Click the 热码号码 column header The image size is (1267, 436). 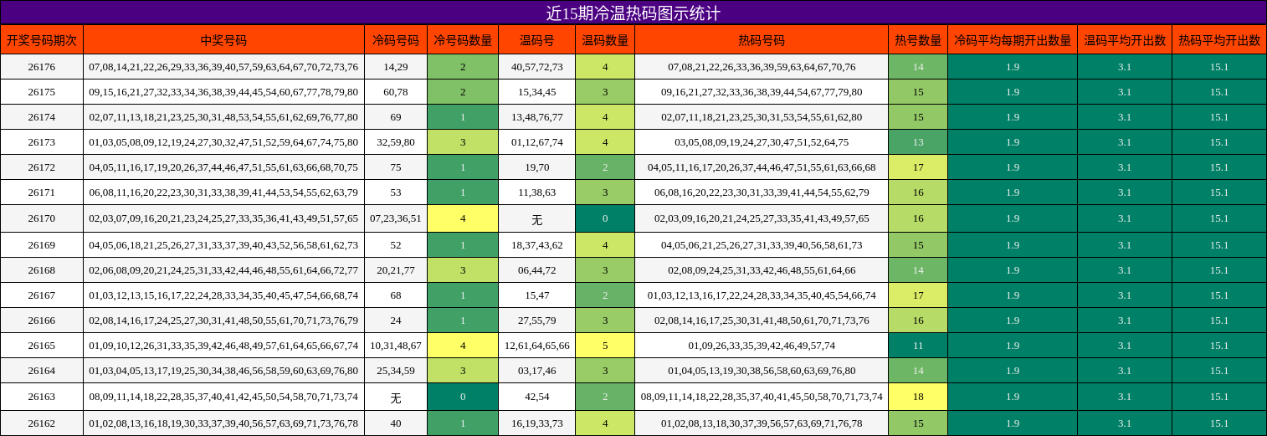pyautogui.click(x=762, y=39)
